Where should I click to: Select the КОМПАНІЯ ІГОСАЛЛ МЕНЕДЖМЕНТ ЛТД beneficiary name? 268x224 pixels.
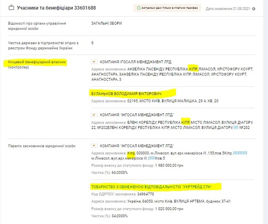click(x=135, y=62)
